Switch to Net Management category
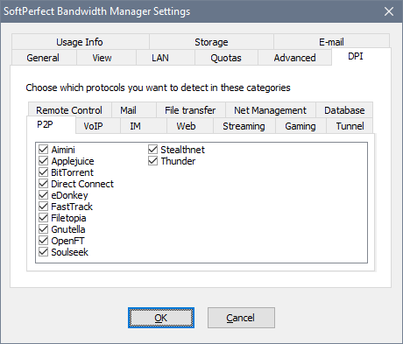403x344 pixels. click(x=271, y=110)
